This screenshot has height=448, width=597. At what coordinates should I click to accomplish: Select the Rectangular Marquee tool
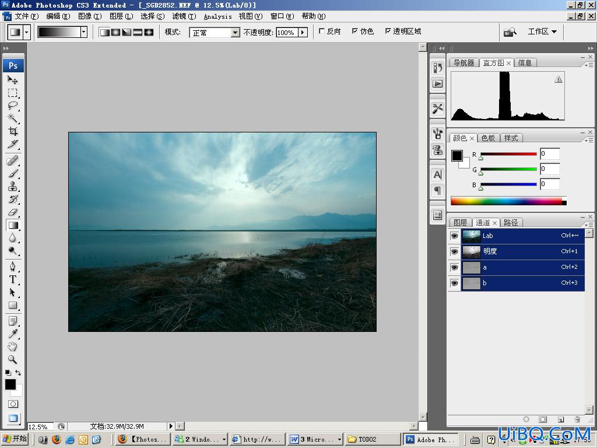(x=13, y=93)
